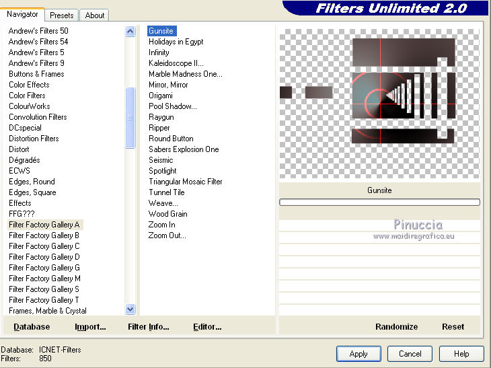The height and width of the screenshot is (368, 491).
Task: Pick the Round Button filter
Action: point(171,139)
